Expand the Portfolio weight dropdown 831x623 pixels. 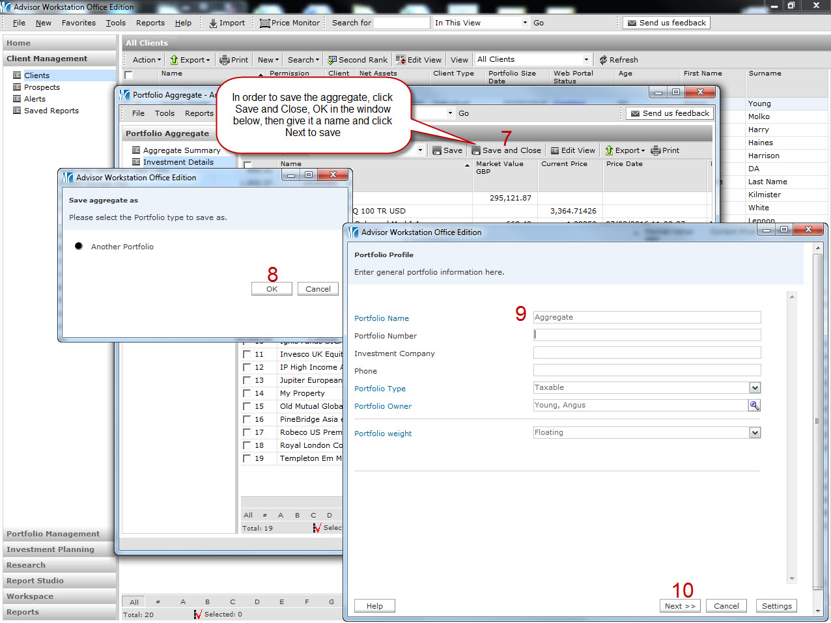755,433
